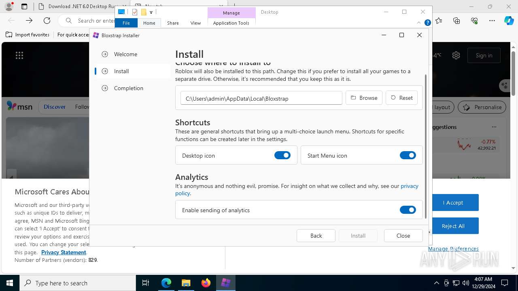This screenshot has width=518, height=291.
Task: Click Browse to choose install folder
Action: point(364,98)
